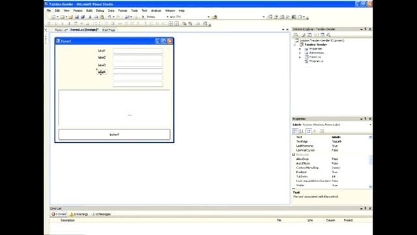Click Properties Window icon in main toolbar

pyautogui.click(x=276, y=17)
